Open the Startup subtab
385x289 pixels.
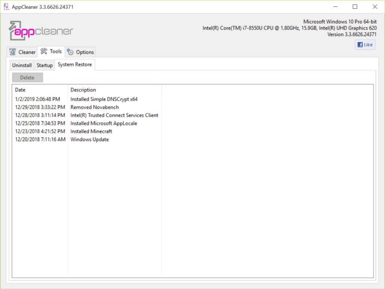click(44, 65)
